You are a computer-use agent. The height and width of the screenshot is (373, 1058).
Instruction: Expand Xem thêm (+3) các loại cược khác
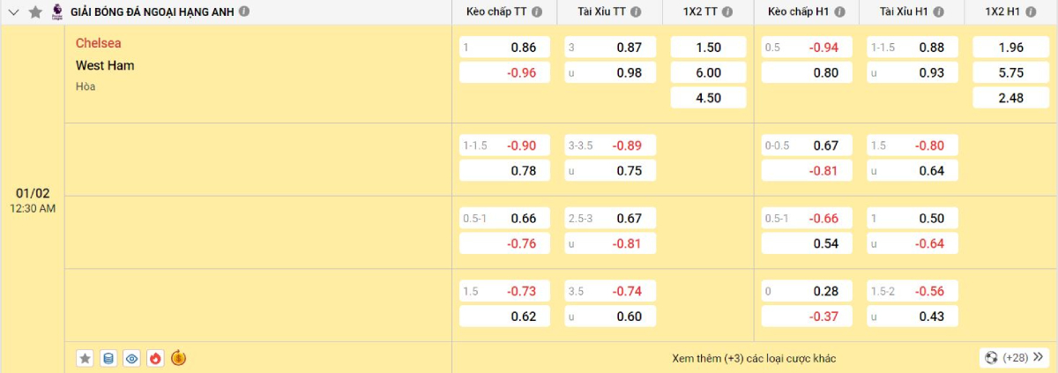753,358
